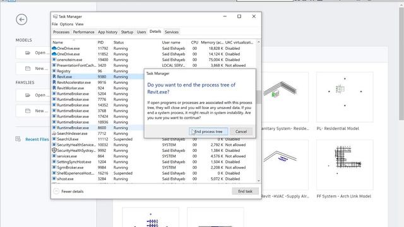Select the SgrmBroker.exe row
Viewport: 404px width, 227px height.
click(154, 167)
